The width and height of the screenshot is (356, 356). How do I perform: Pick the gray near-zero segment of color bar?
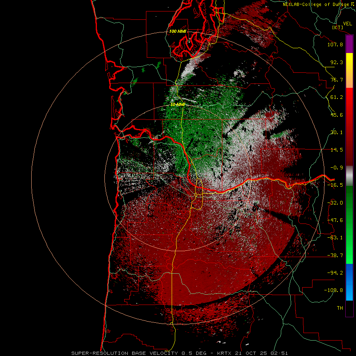tap(349, 176)
